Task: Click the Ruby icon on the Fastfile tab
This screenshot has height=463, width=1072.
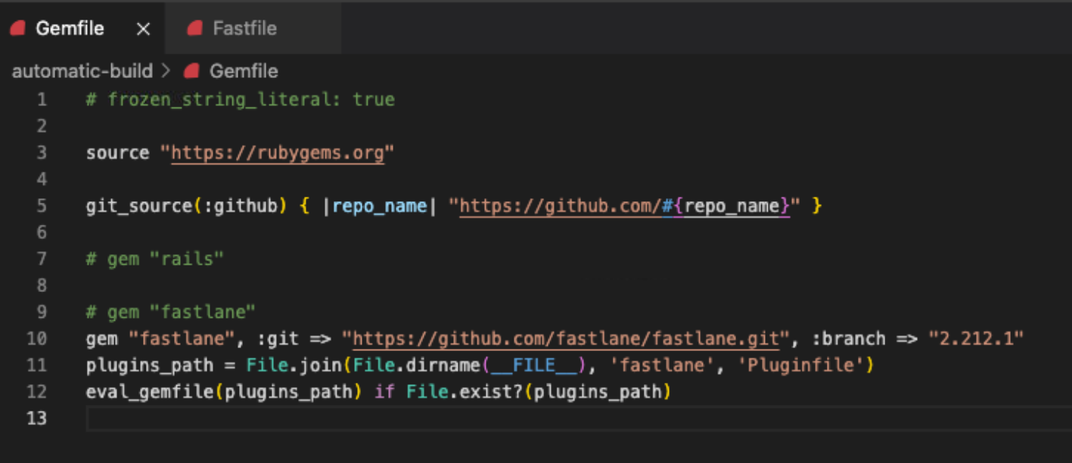Action: 194,29
